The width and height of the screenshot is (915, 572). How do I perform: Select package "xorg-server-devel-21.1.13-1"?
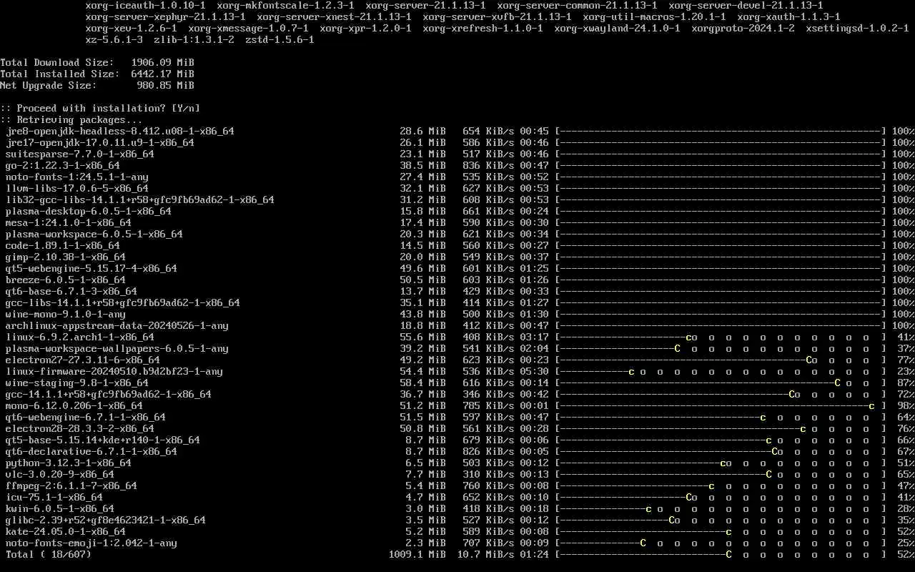746,5
